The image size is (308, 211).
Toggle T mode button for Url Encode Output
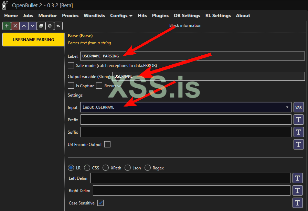tap(299, 144)
